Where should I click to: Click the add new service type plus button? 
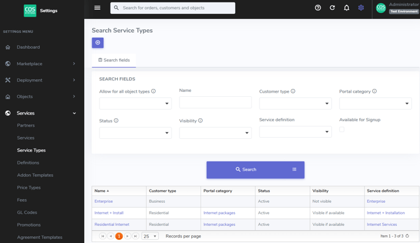pos(98,43)
